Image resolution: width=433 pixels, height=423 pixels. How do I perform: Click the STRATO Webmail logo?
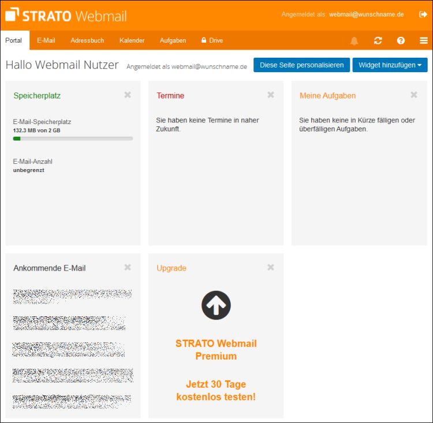66,15
